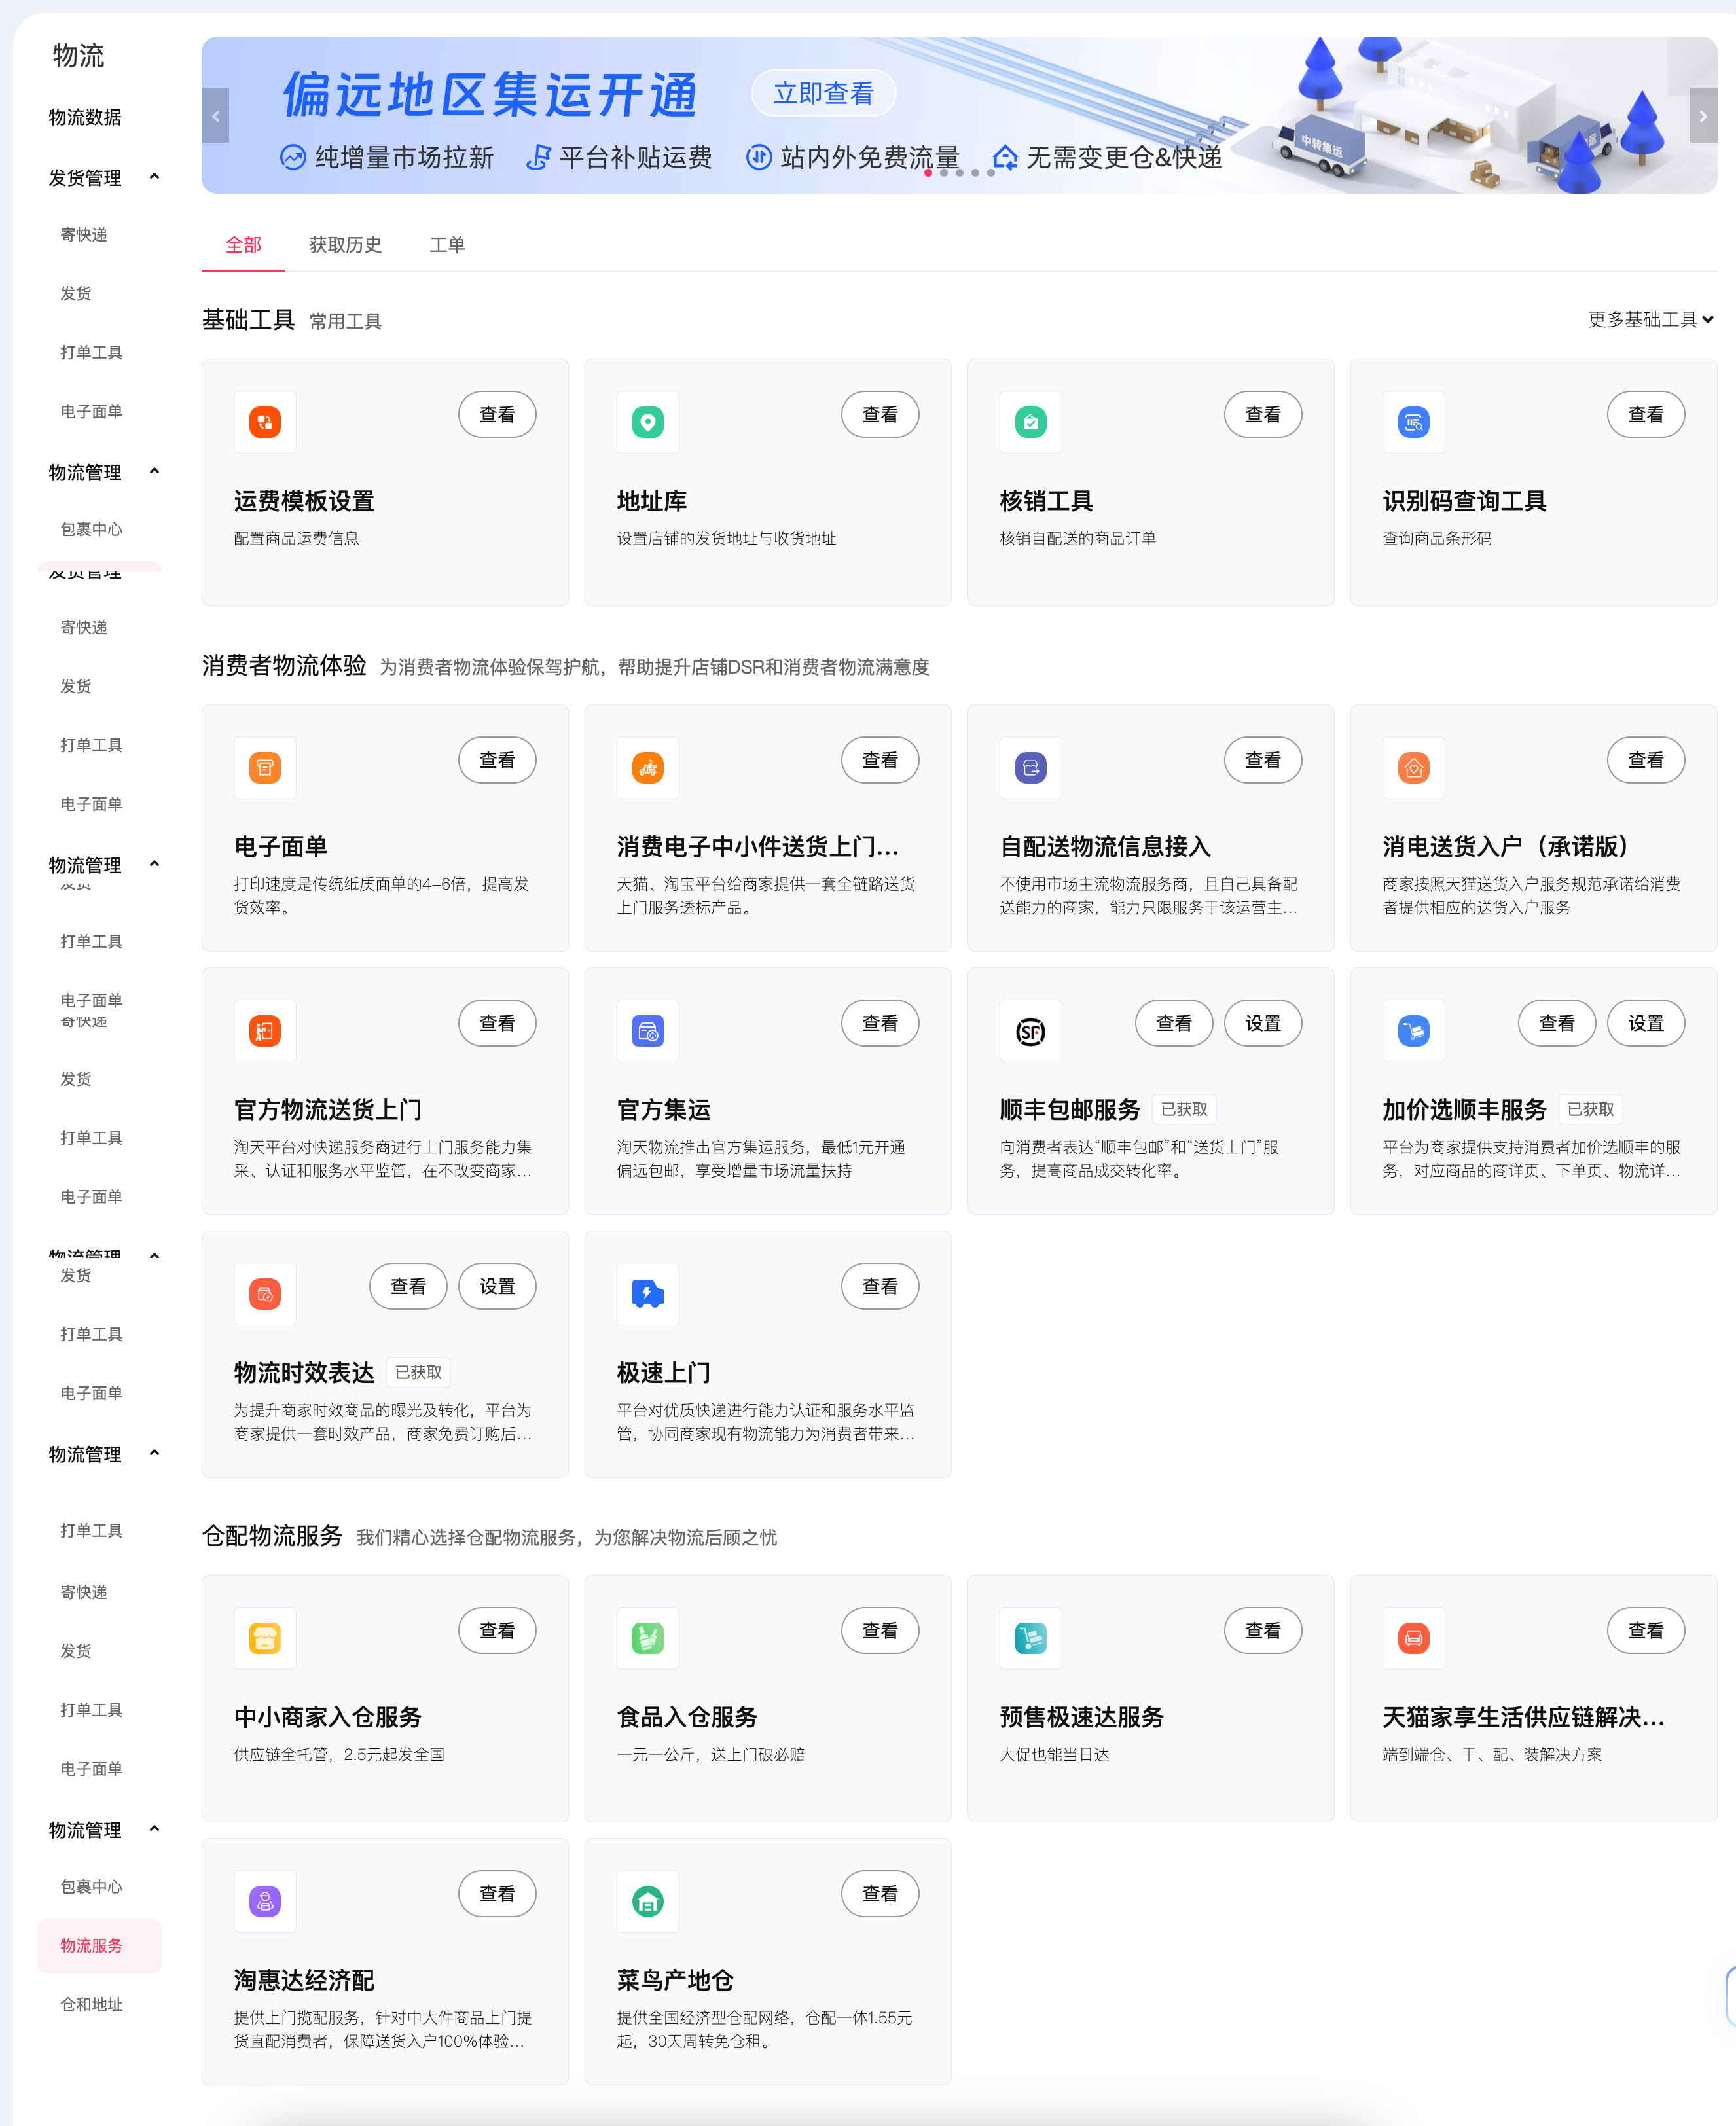
Task: Collapse the bottom 物流管理 sidebar group
Action: click(154, 1829)
